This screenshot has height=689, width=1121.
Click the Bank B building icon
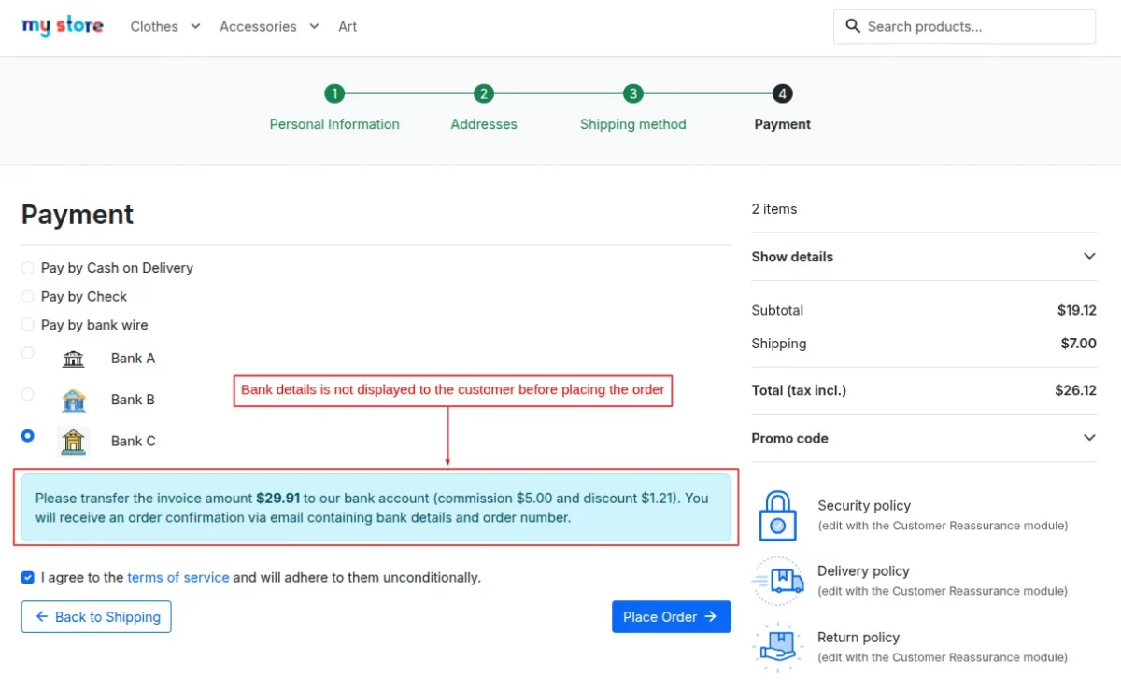(73, 400)
